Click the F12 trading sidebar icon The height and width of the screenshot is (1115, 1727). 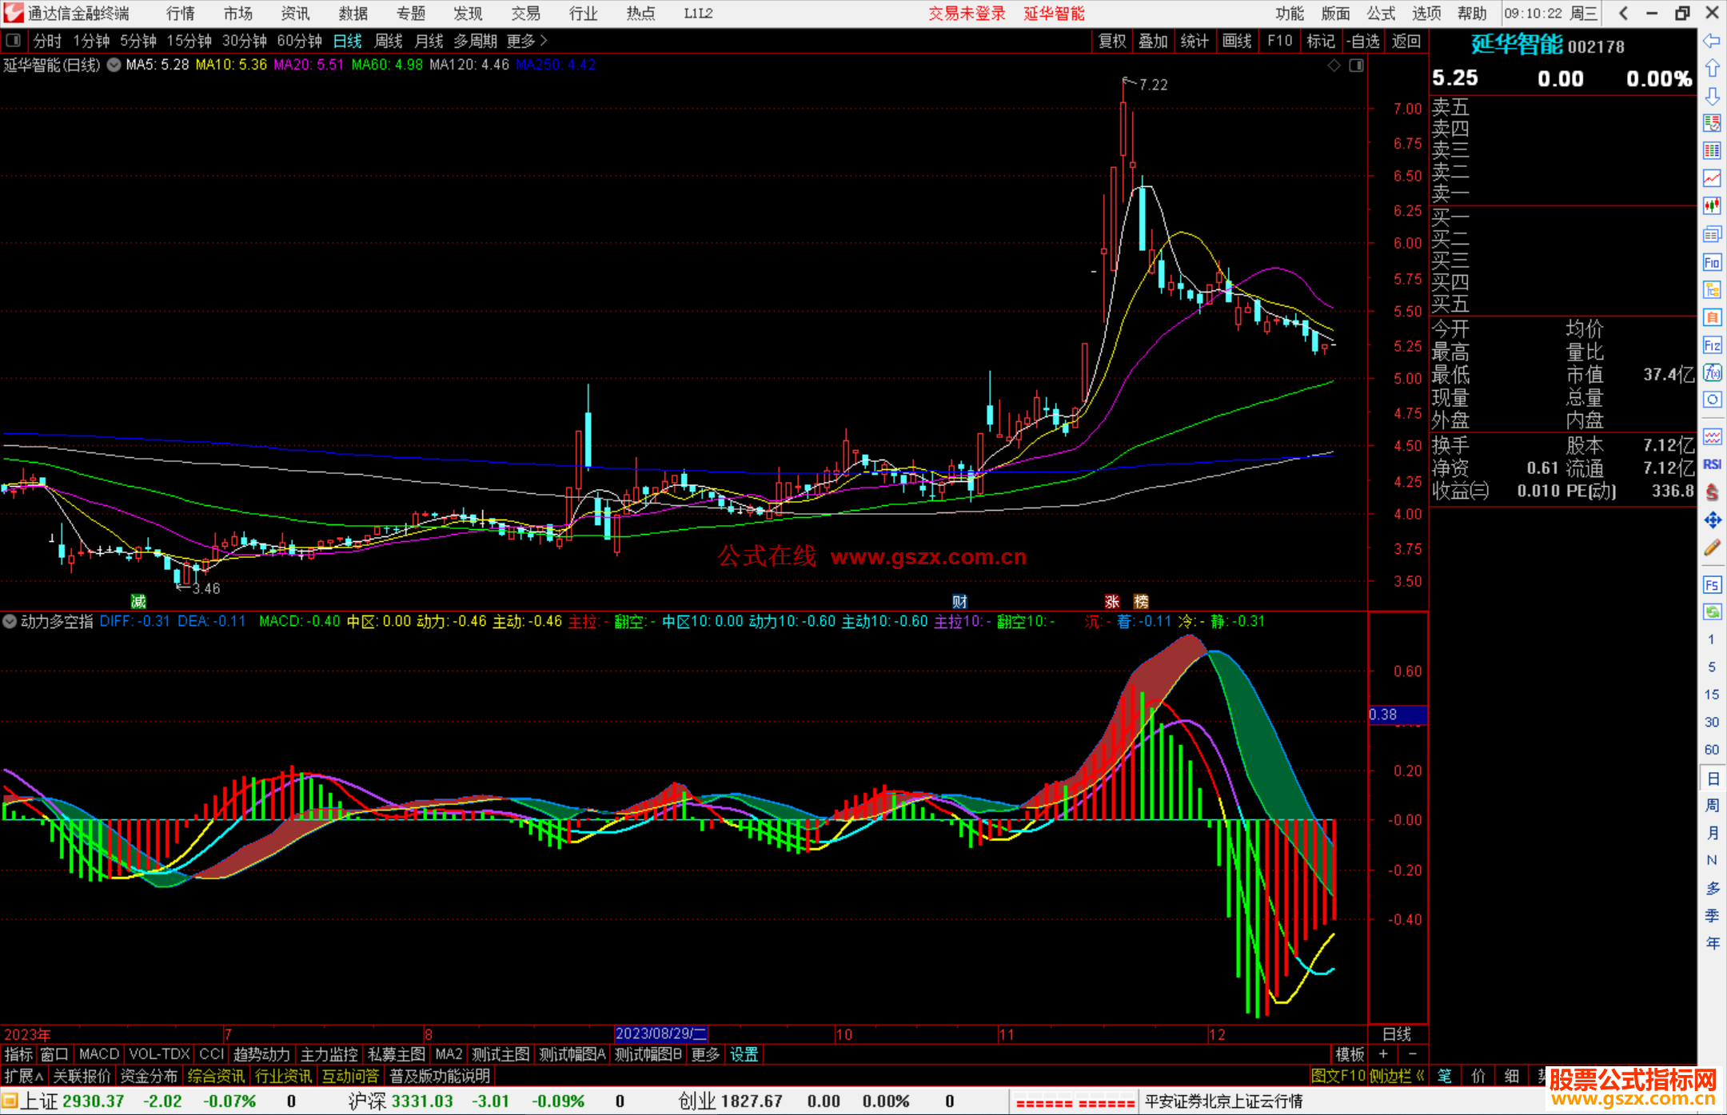pos(1711,345)
